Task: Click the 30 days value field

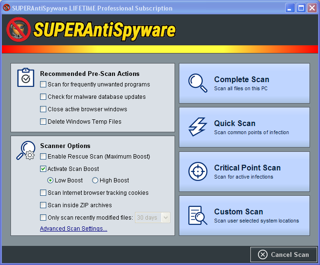Action: pos(148,218)
